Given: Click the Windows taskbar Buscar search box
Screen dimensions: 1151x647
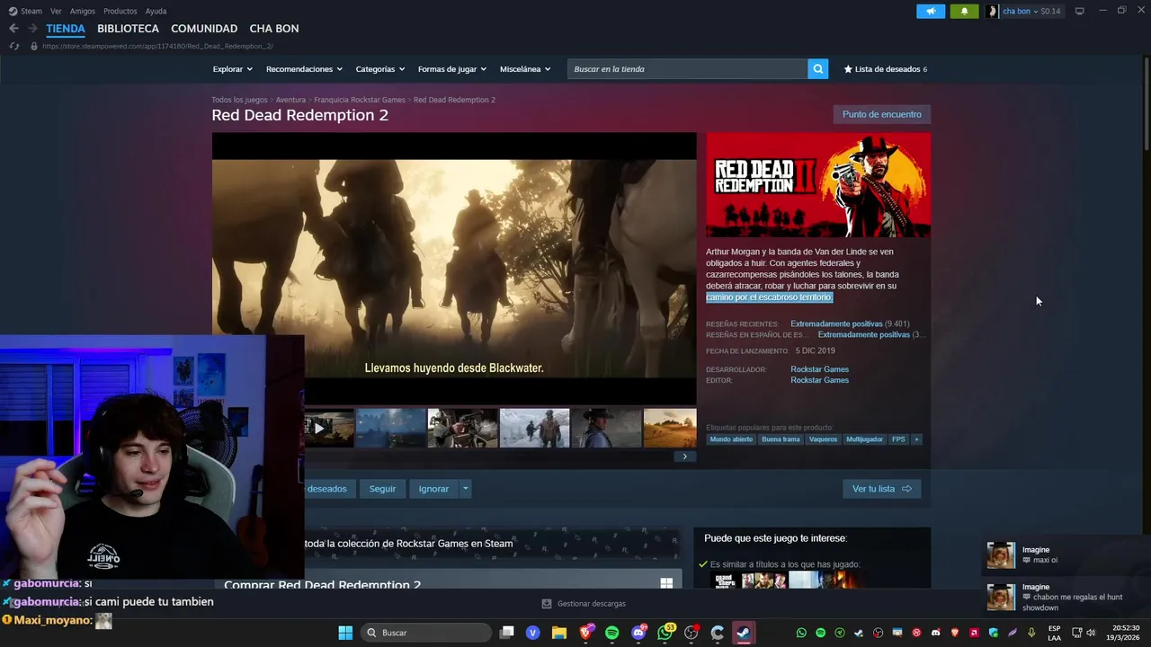Looking at the screenshot, I should tap(425, 633).
